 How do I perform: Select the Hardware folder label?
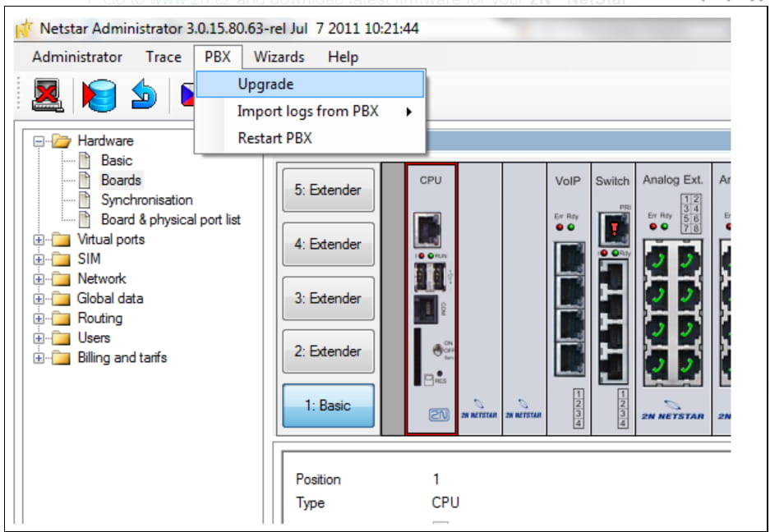[105, 141]
